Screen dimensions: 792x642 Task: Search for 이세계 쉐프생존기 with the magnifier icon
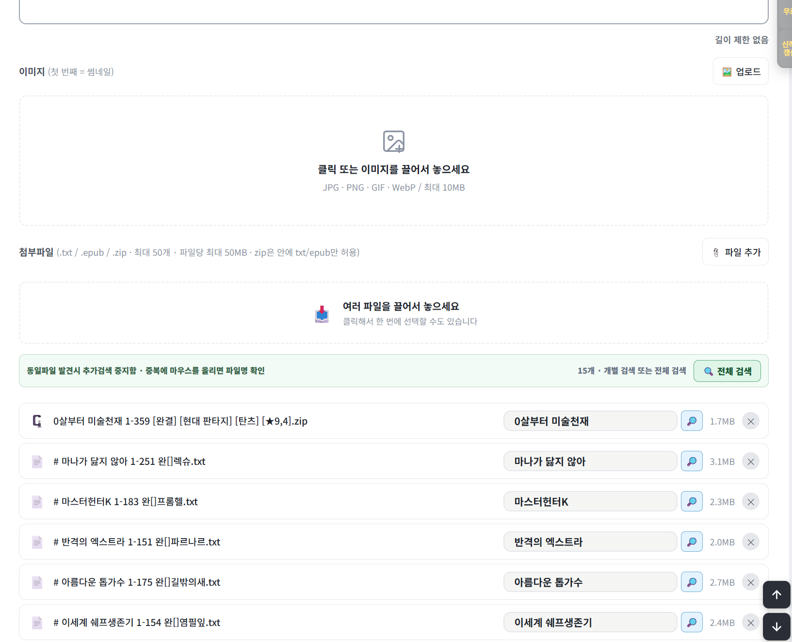click(x=692, y=623)
